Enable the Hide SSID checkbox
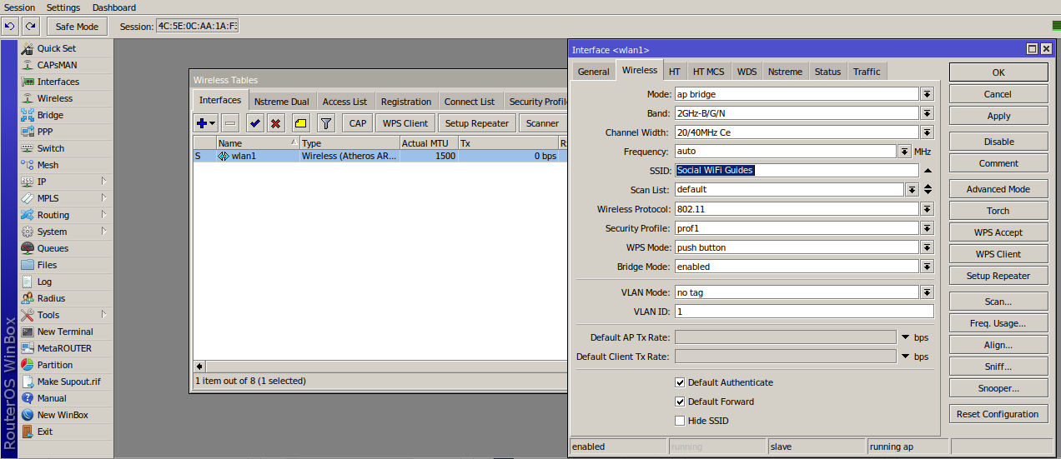This screenshot has width=1061, height=459. [x=680, y=421]
